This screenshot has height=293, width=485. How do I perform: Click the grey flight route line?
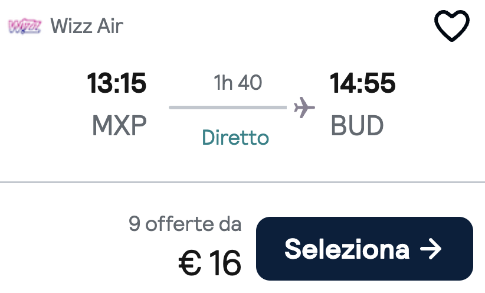point(228,108)
